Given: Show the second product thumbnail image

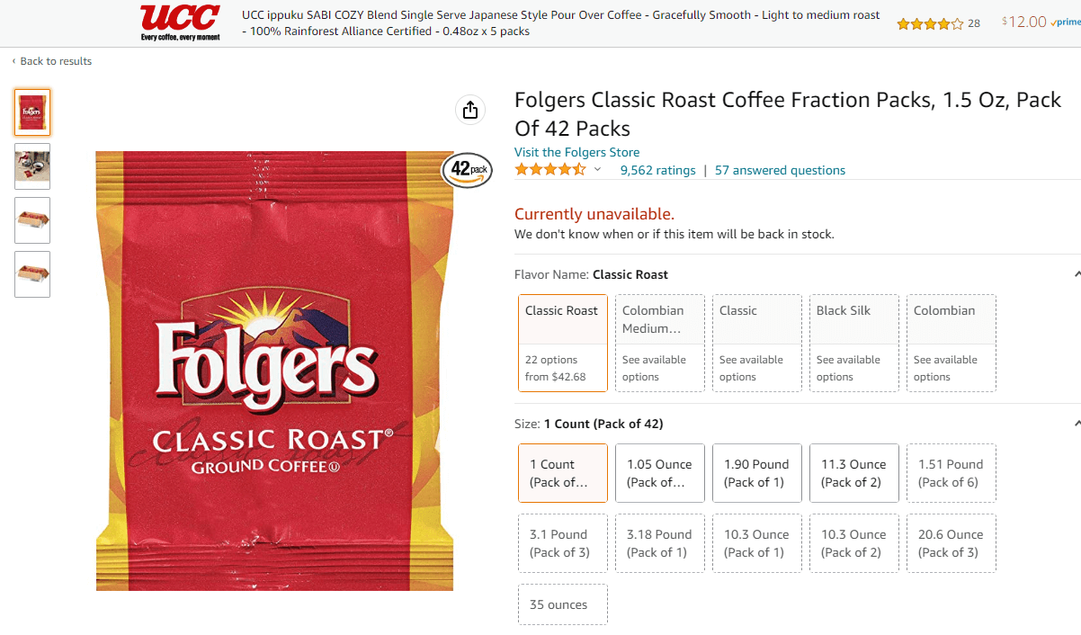Looking at the screenshot, I should [x=32, y=166].
